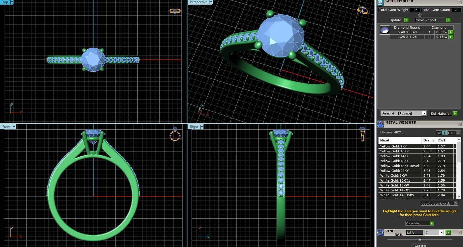This screenshot has width=463, height=247.
Task: Select the Yellow Gold:18KY Royal row
Action: 417,166
